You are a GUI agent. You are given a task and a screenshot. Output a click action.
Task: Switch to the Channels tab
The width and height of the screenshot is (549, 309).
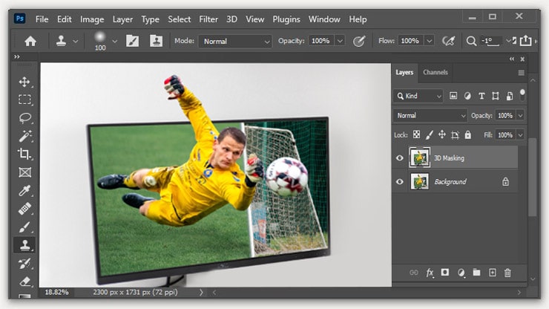435,72
